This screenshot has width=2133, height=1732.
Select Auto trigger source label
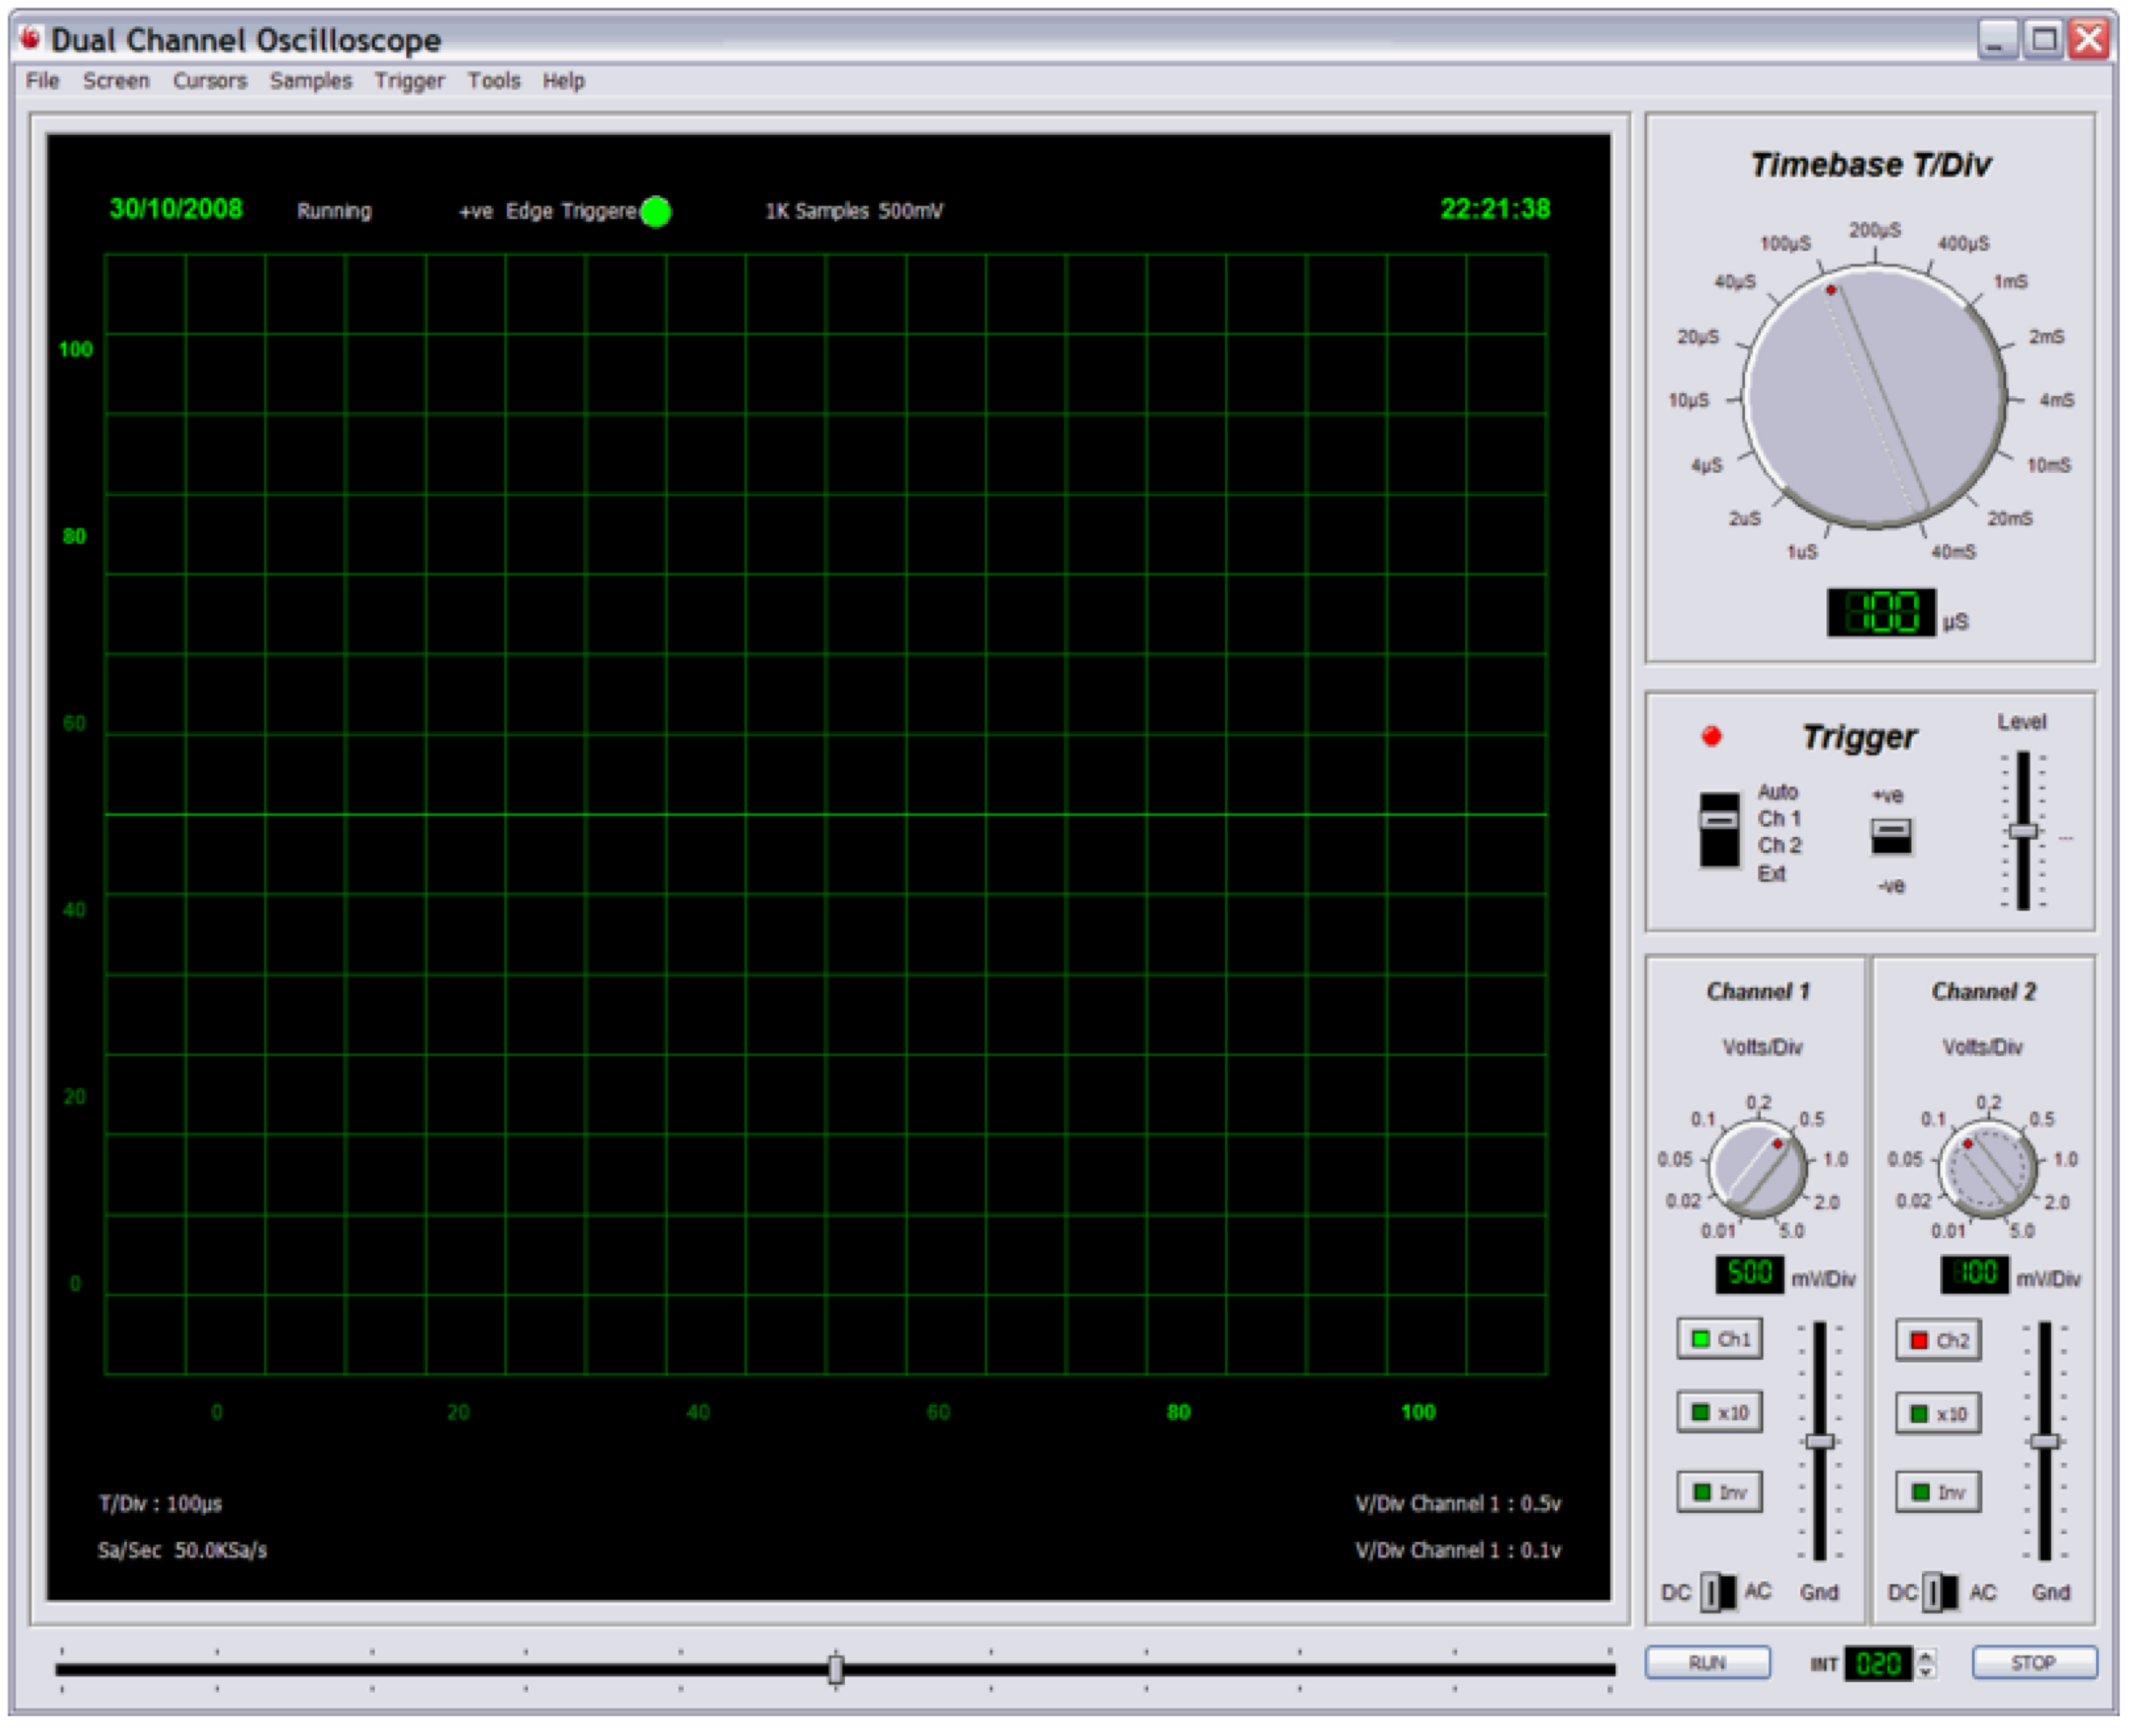coord(1777,792)
